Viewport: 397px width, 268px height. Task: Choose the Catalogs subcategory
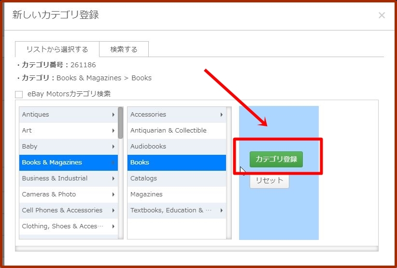[176, 179]
